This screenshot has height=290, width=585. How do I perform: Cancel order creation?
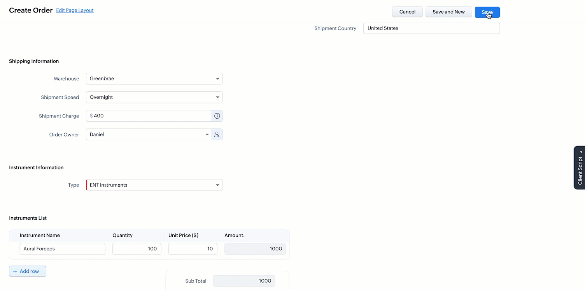coord(407,12)
